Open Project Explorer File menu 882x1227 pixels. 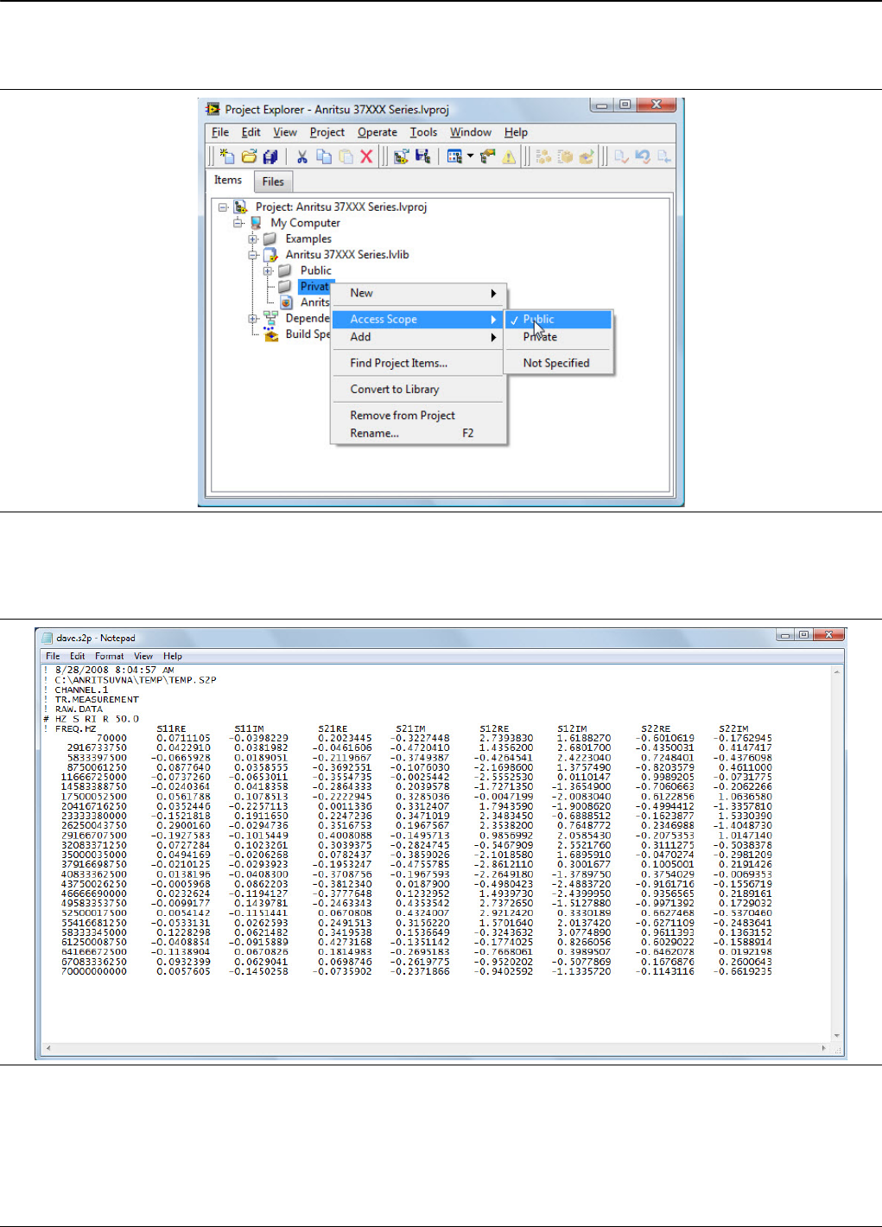point(220,132)
